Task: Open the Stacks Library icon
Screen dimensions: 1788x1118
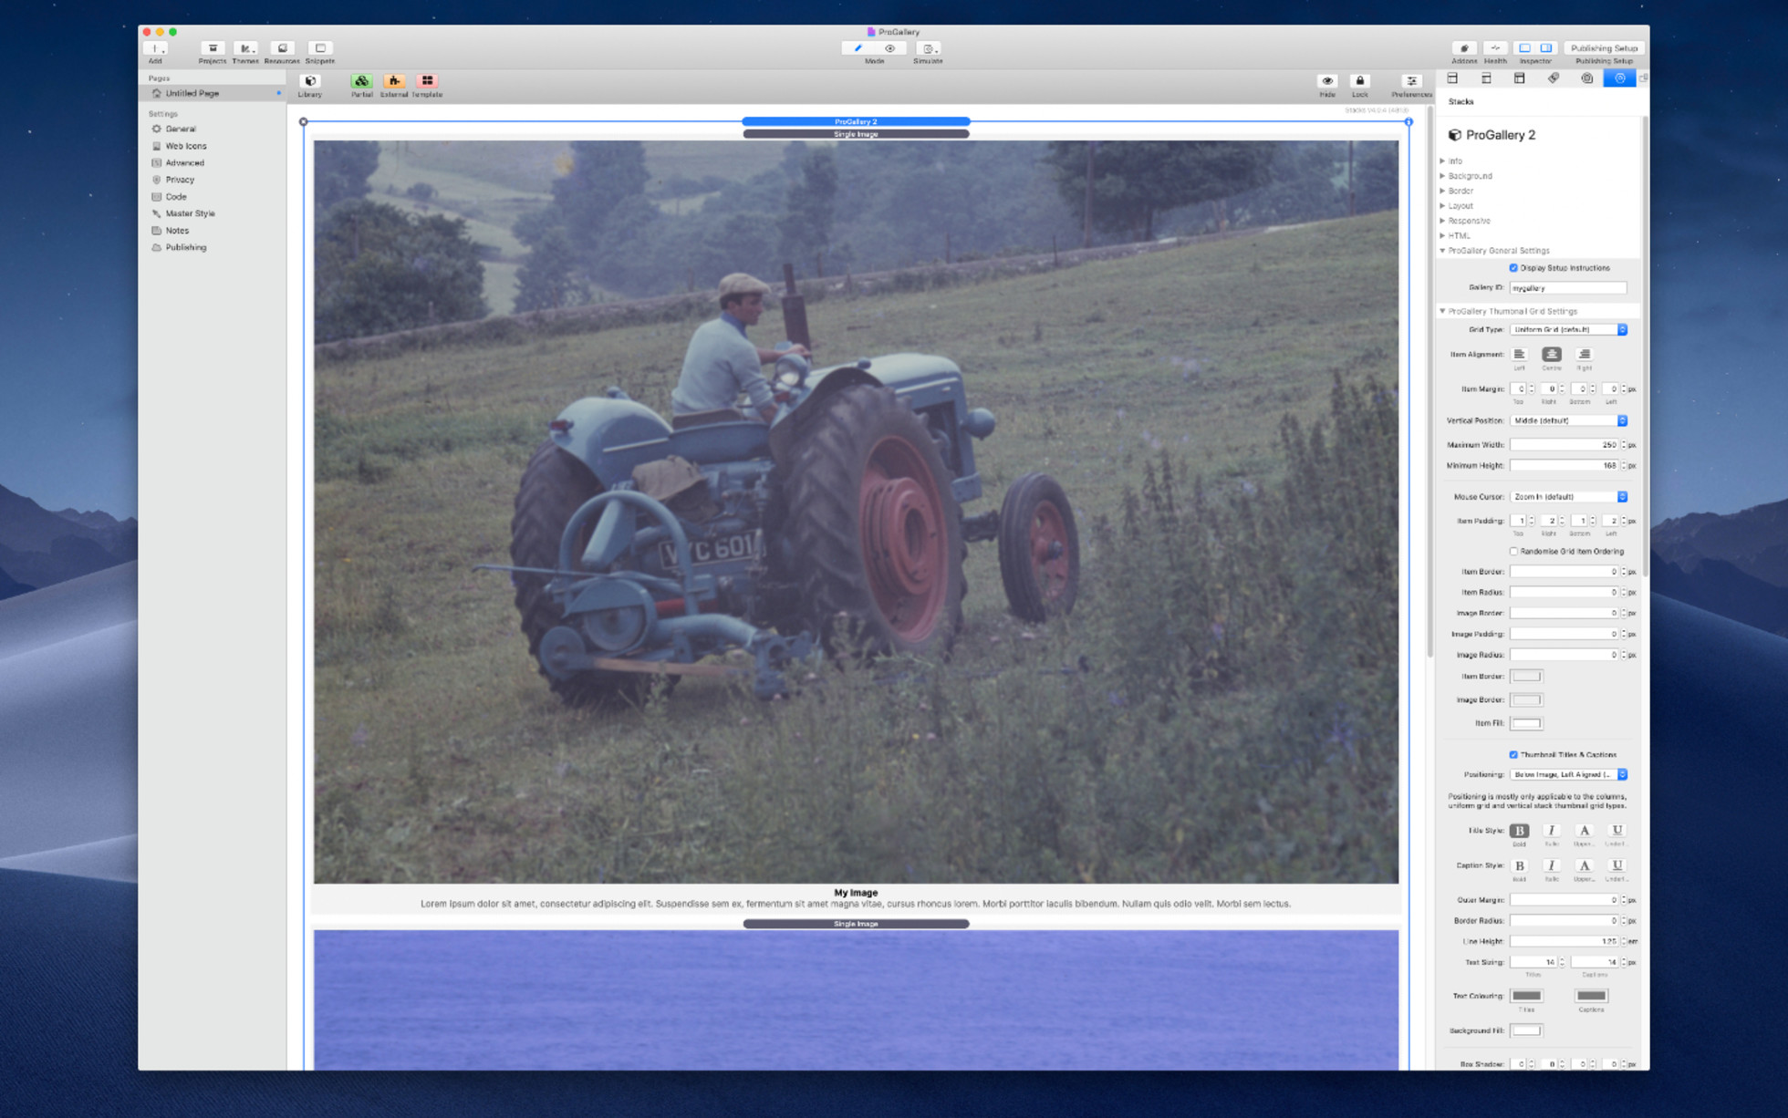Action: coord(310,81)
